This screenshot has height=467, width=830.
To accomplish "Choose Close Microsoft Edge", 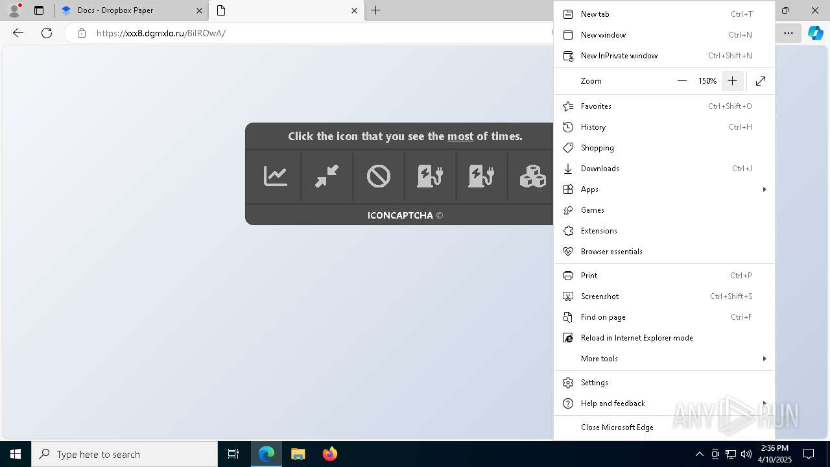I will (664, 427).
